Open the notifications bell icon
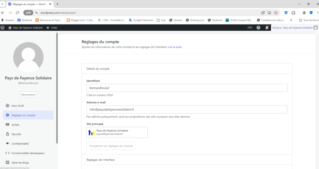This screenshot has width=319, height=169. (267, 28)
